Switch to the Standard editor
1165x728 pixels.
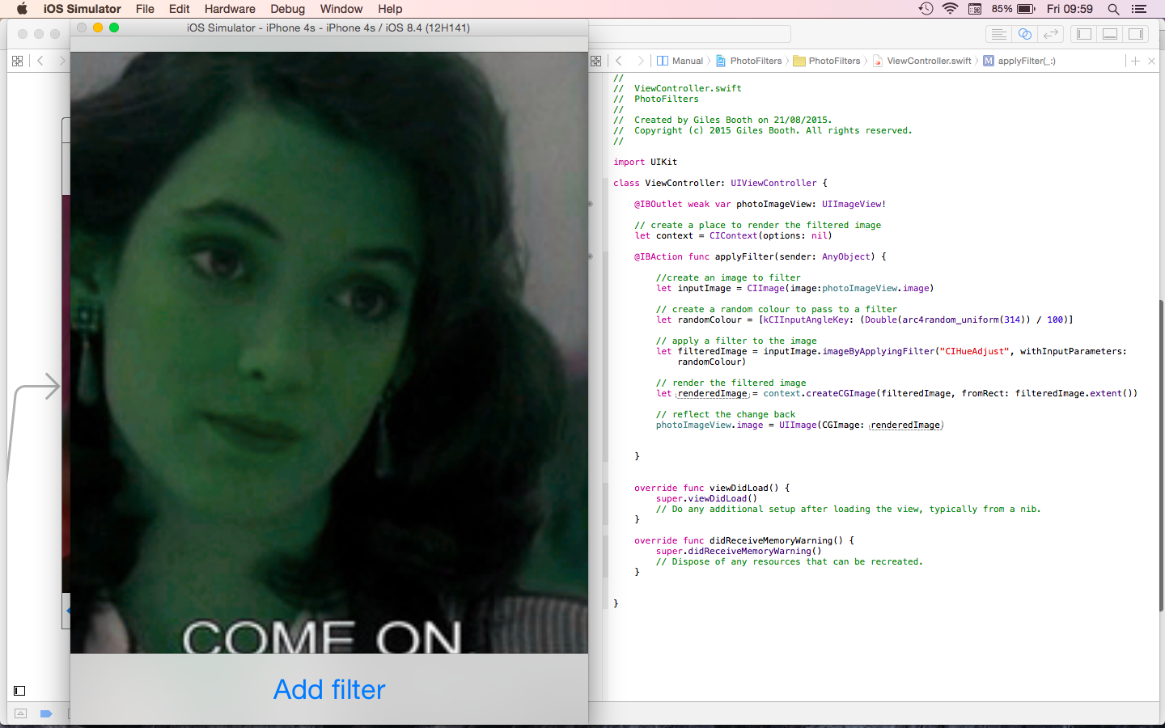point(998,34)
